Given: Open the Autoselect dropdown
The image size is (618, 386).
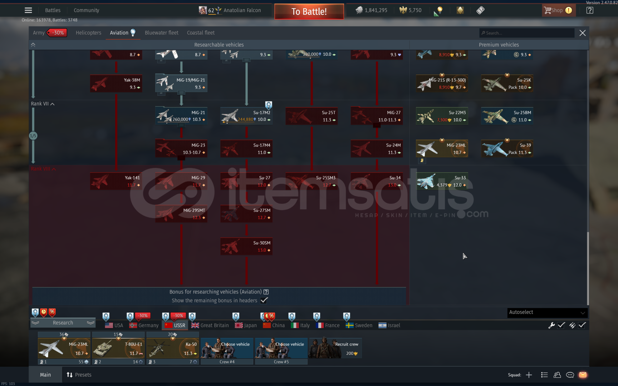Looking at the screenshot, I should tap(547, 312).
